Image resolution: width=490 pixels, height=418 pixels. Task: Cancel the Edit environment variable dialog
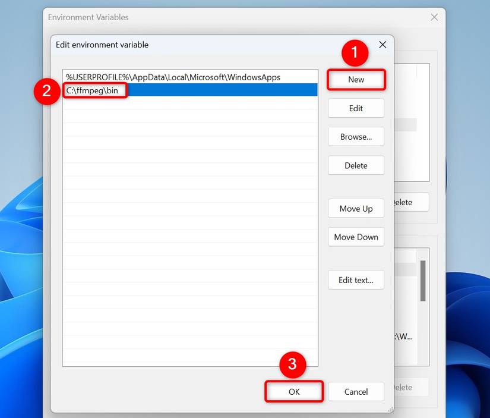[356, 391]
